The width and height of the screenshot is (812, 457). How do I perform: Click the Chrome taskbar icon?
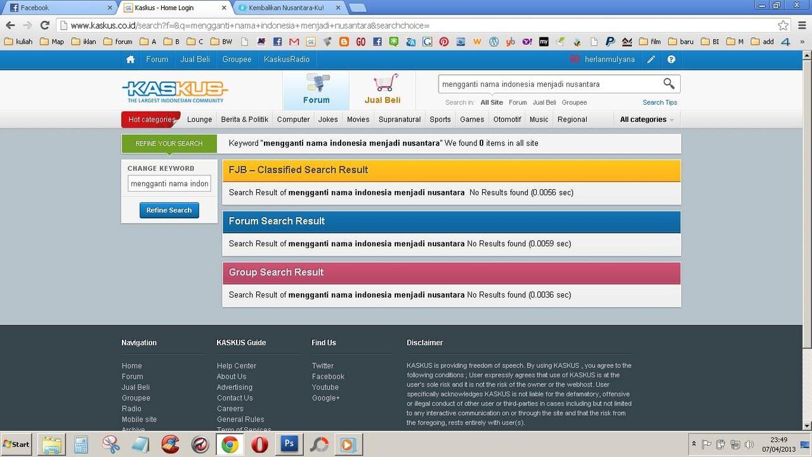coord(230,444)
